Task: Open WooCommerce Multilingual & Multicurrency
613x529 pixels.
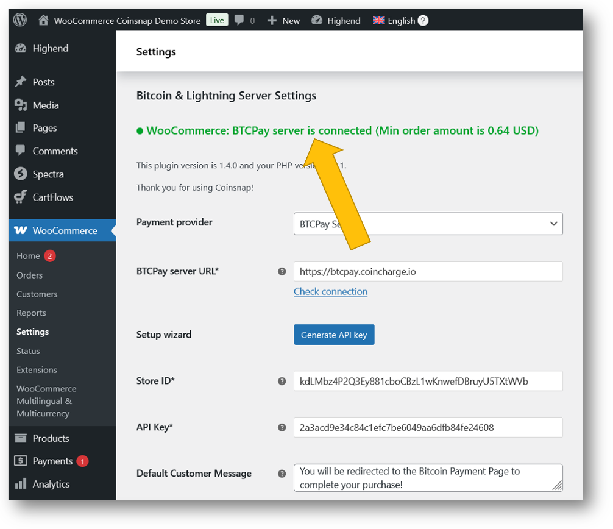Action: (x=46, y=401)
